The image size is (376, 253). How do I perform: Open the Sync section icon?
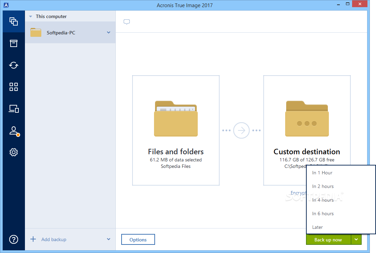pos(14,65)
